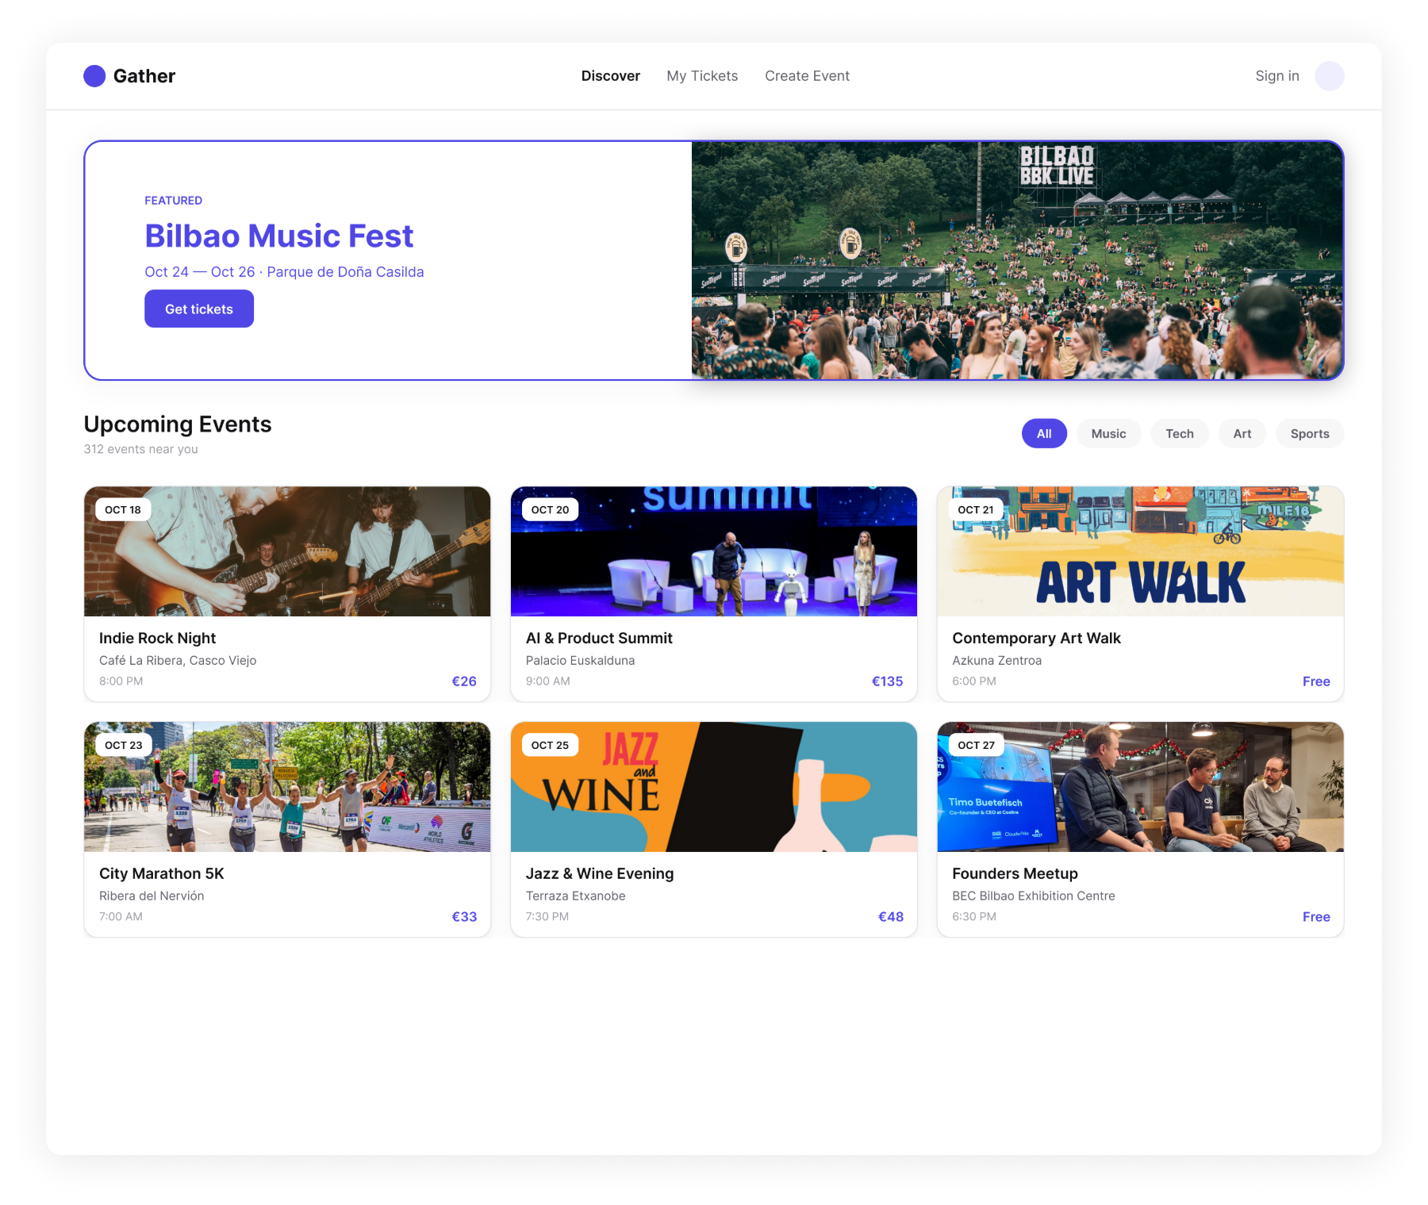Viewport: 1428px width, 1205px height.
Task: Click the AI & Product Summit title
Action: tap(599, 638)
